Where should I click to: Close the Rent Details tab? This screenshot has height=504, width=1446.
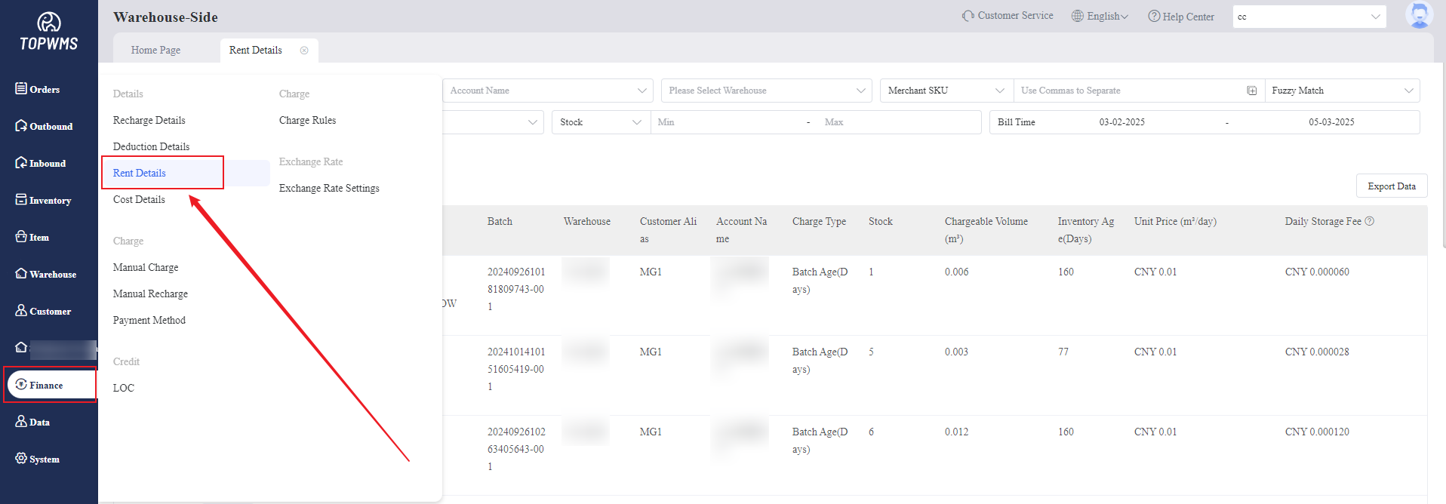coord(304,51)
